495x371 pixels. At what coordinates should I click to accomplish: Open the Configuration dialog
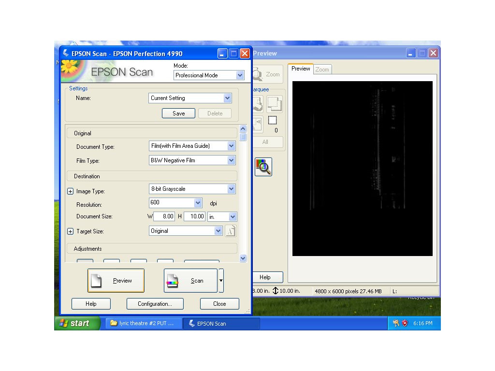pyautogui.click(x=155, y=304)
